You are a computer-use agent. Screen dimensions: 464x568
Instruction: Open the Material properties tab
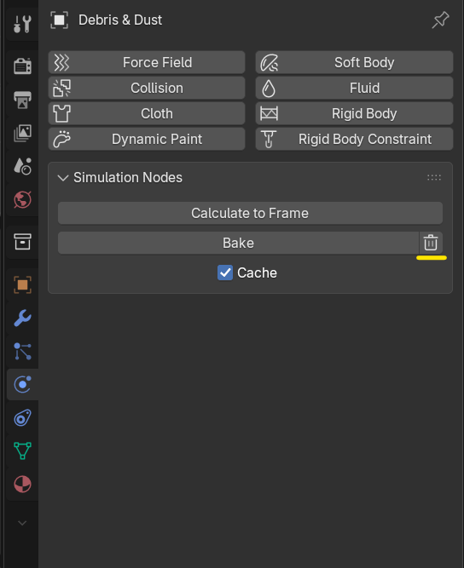pyautogui.click(x=22, y=485)
